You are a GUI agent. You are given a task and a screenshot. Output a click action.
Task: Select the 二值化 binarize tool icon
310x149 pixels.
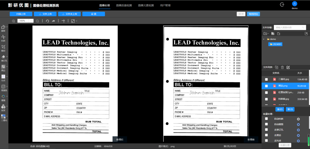(3, 116)
